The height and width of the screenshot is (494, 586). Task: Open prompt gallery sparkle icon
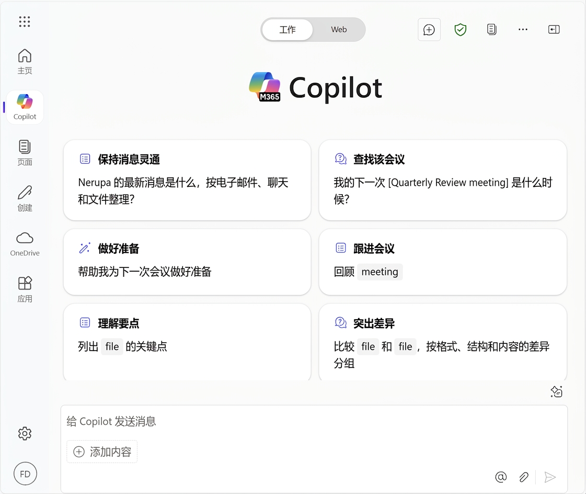(557, 392)
